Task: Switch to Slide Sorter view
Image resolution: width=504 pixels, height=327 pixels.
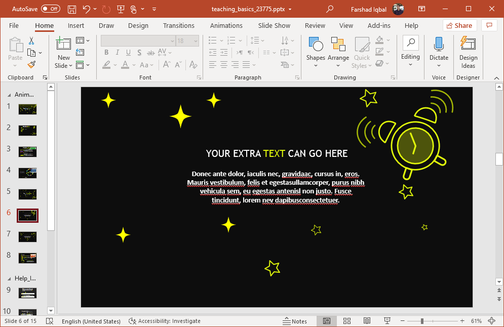Action: point(347,321)
